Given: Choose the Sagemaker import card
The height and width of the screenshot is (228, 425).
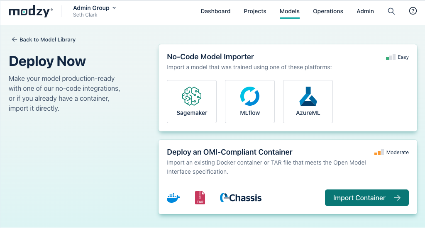Looking at the screenshot, I should tap(192, 102).
